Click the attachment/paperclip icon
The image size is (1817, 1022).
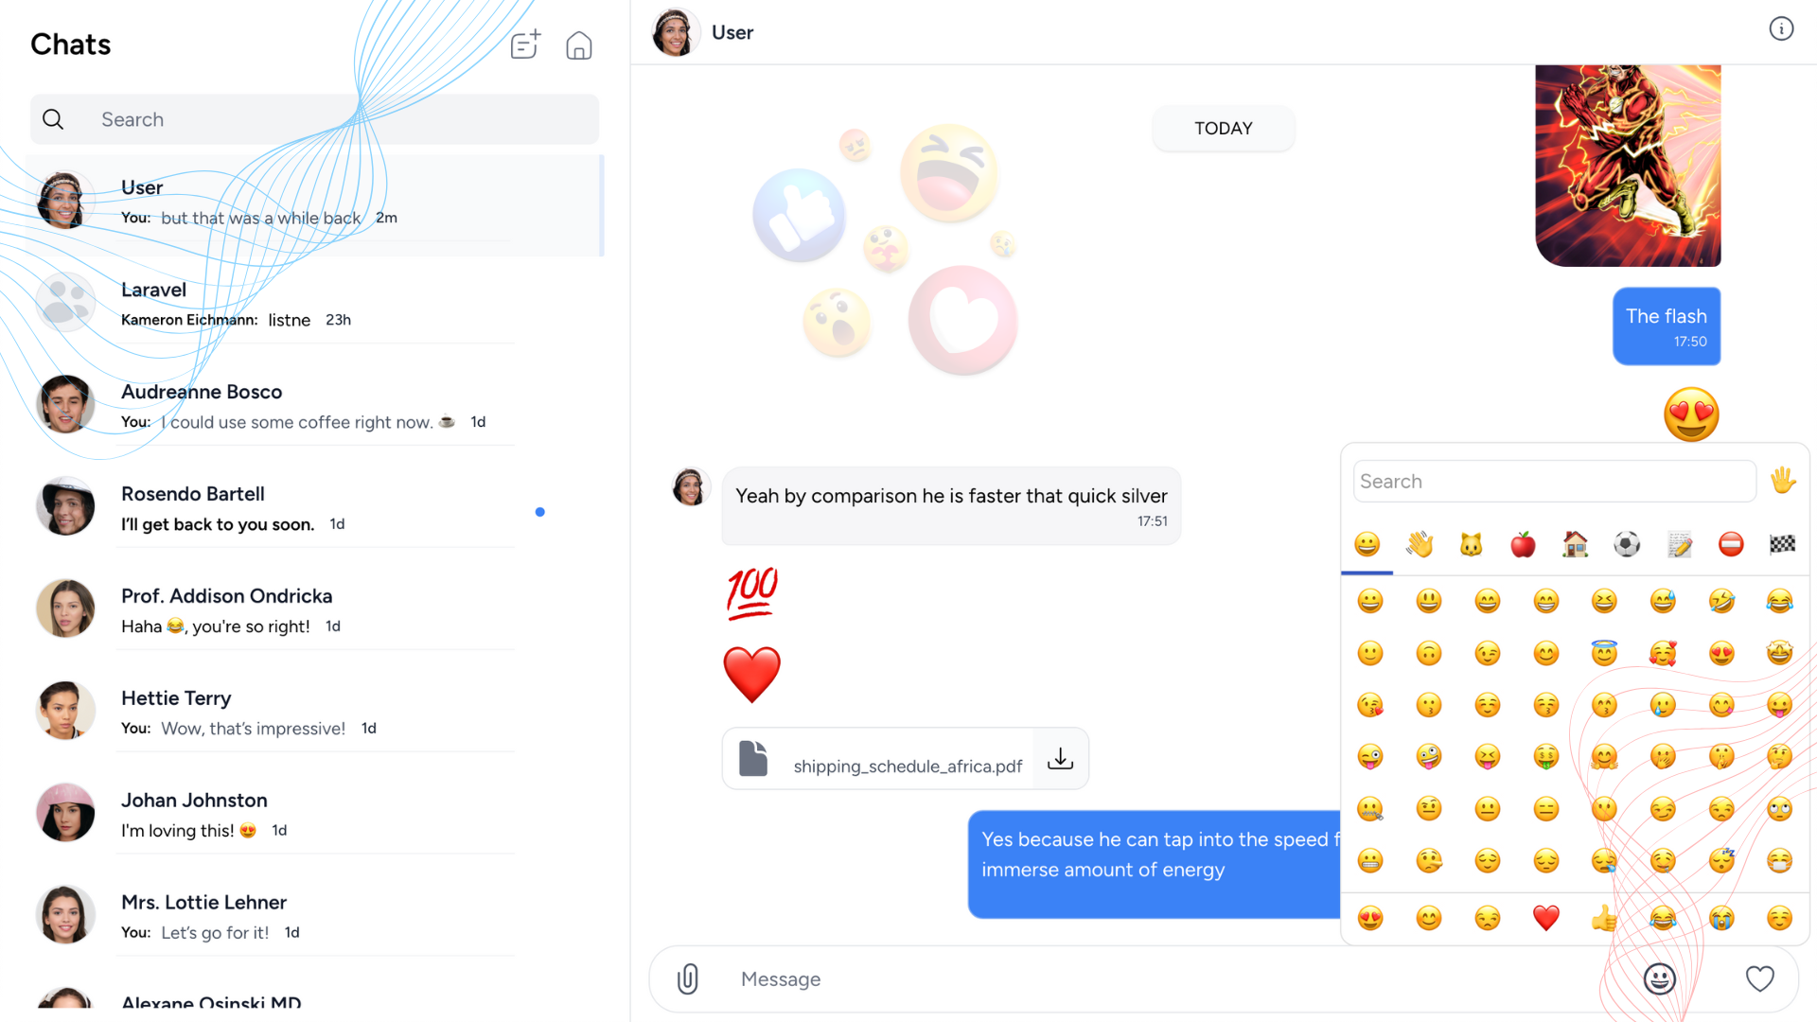click(688, 978)
